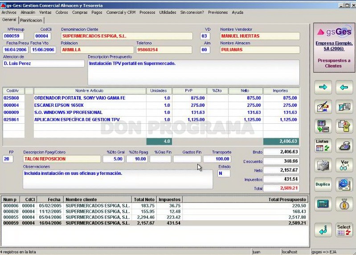Open the calculator icon button
Screen dimensions: 356x255
[x=323, y=204]
